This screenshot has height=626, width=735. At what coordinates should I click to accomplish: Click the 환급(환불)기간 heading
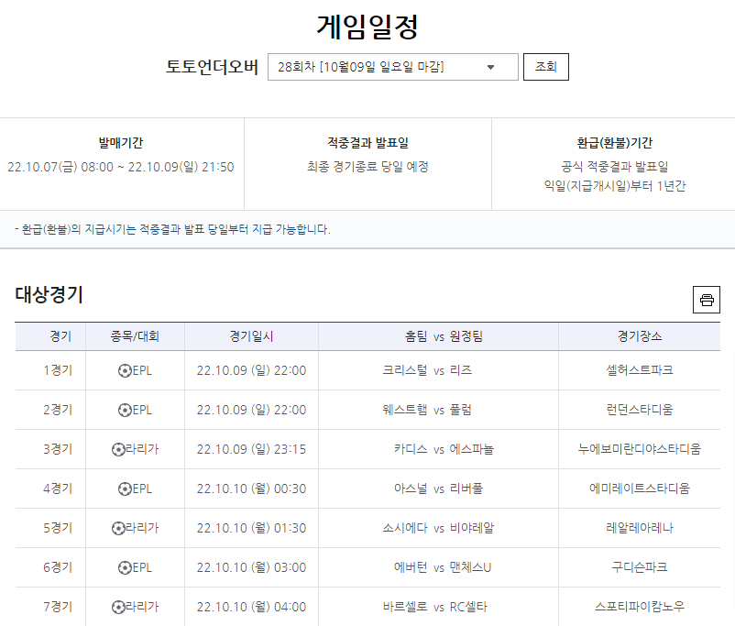[615, 143]
